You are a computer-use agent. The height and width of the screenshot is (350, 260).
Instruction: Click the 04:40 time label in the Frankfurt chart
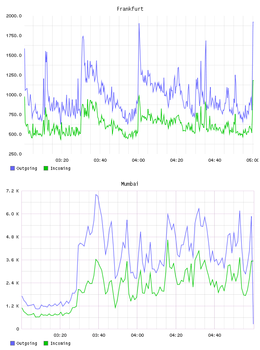click(215, 160)
